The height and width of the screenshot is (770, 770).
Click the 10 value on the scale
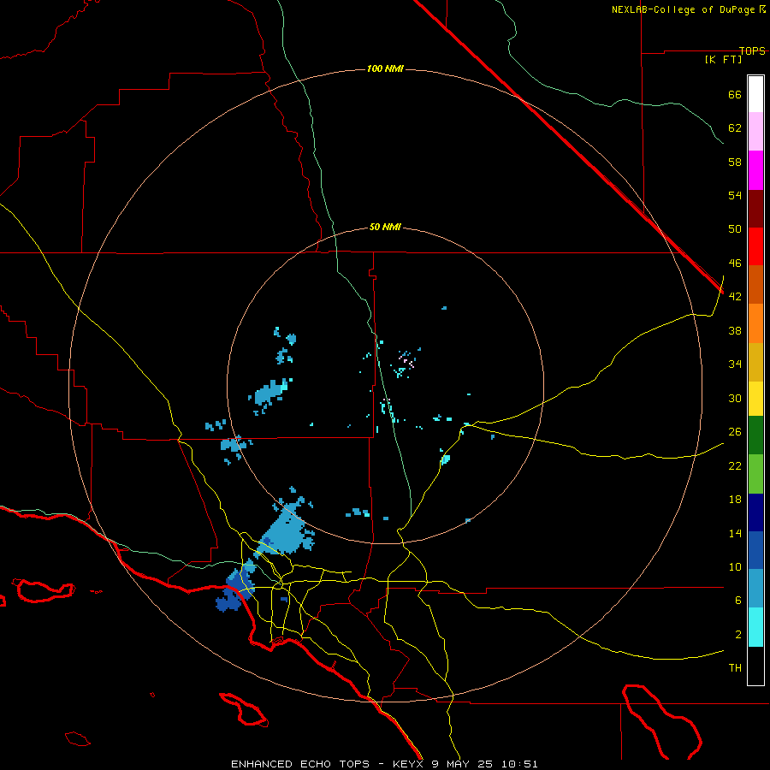[735, 567]
